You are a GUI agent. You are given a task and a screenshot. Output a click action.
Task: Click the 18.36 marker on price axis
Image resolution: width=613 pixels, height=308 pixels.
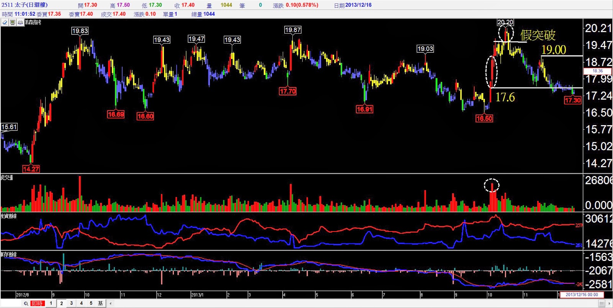[x=598, y=71]
